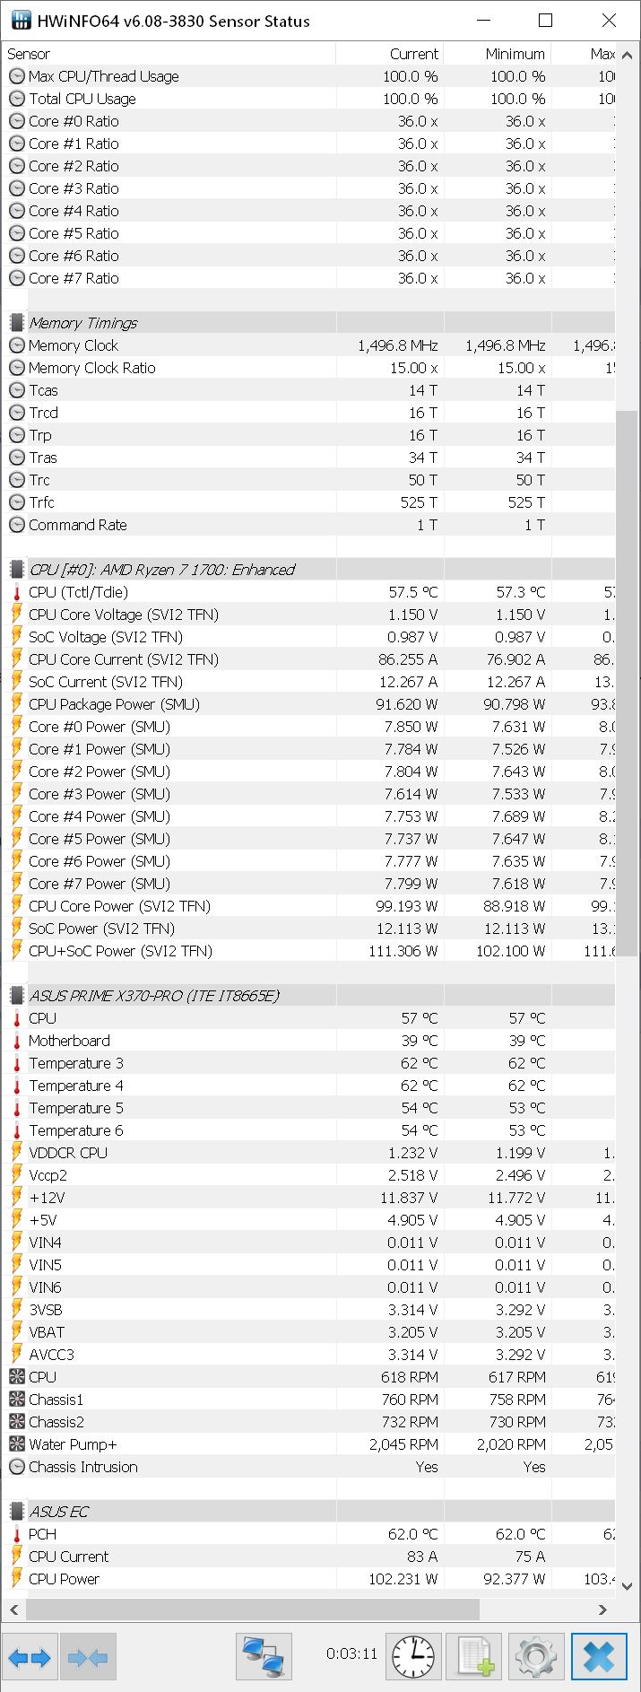Open sensor settings gear icon
The image size is (641, 1692).
click(x=536, y=1656)
